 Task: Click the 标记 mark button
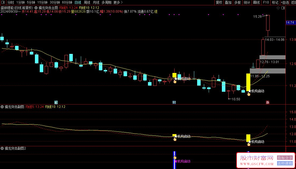275,2
